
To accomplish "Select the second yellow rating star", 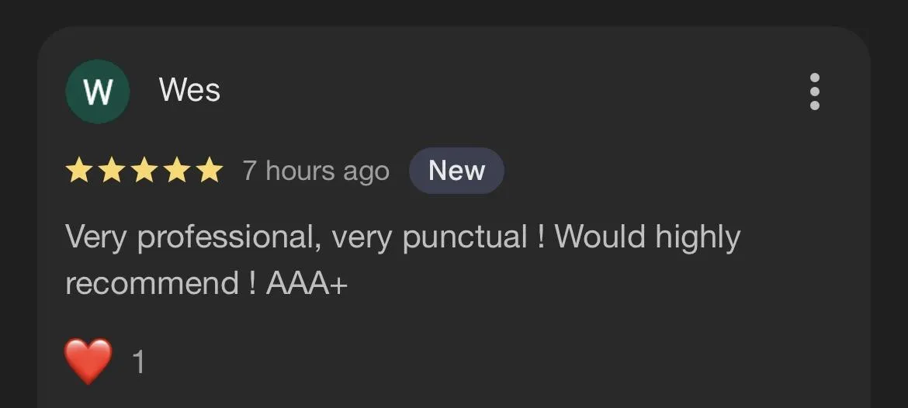I will coord(111,171).
